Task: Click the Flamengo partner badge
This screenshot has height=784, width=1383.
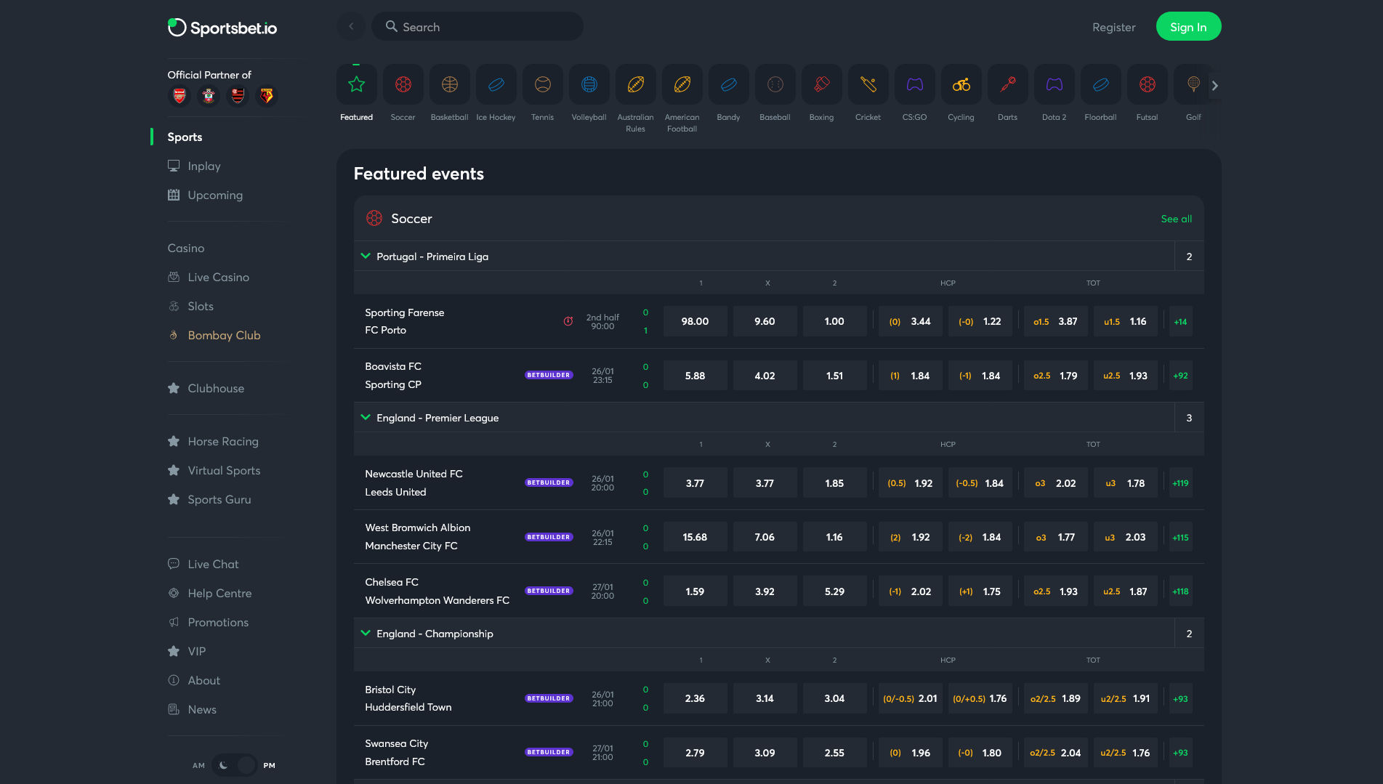Action: (x=238, y=95)
